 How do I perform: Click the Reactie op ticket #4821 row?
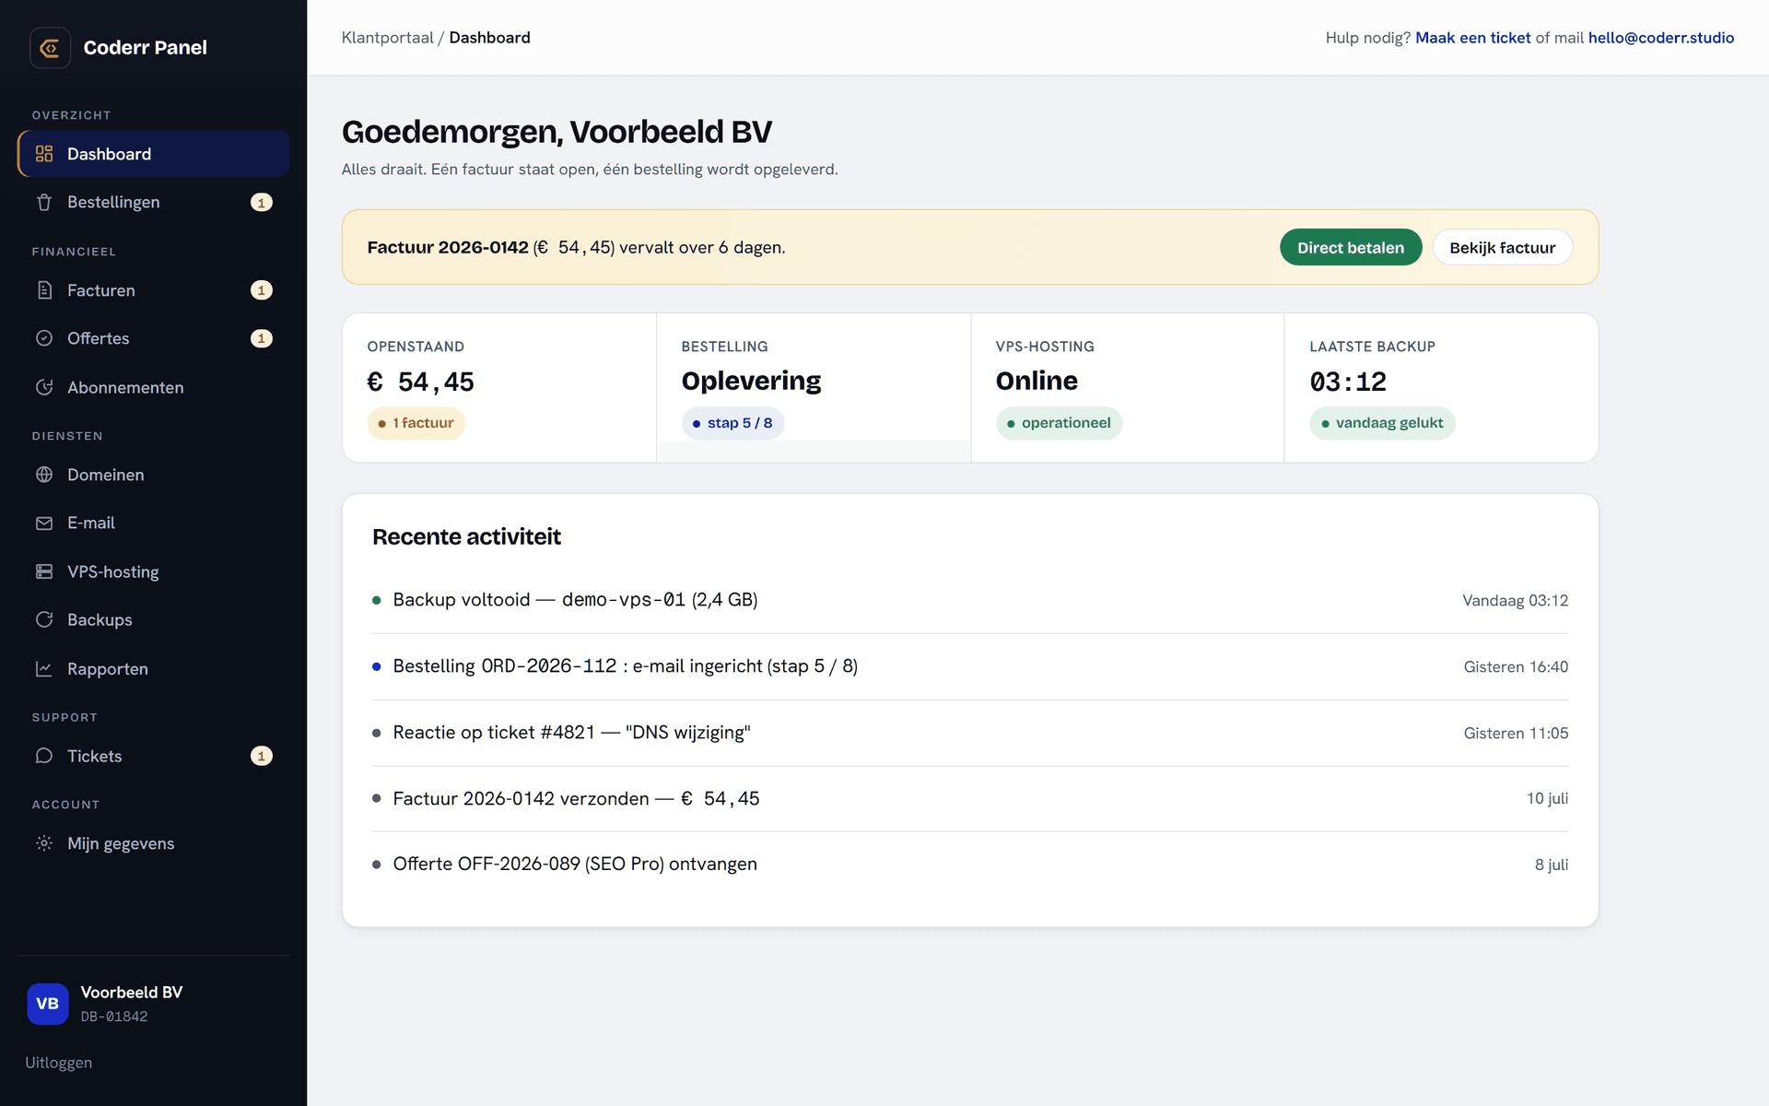tap(970, 733)
